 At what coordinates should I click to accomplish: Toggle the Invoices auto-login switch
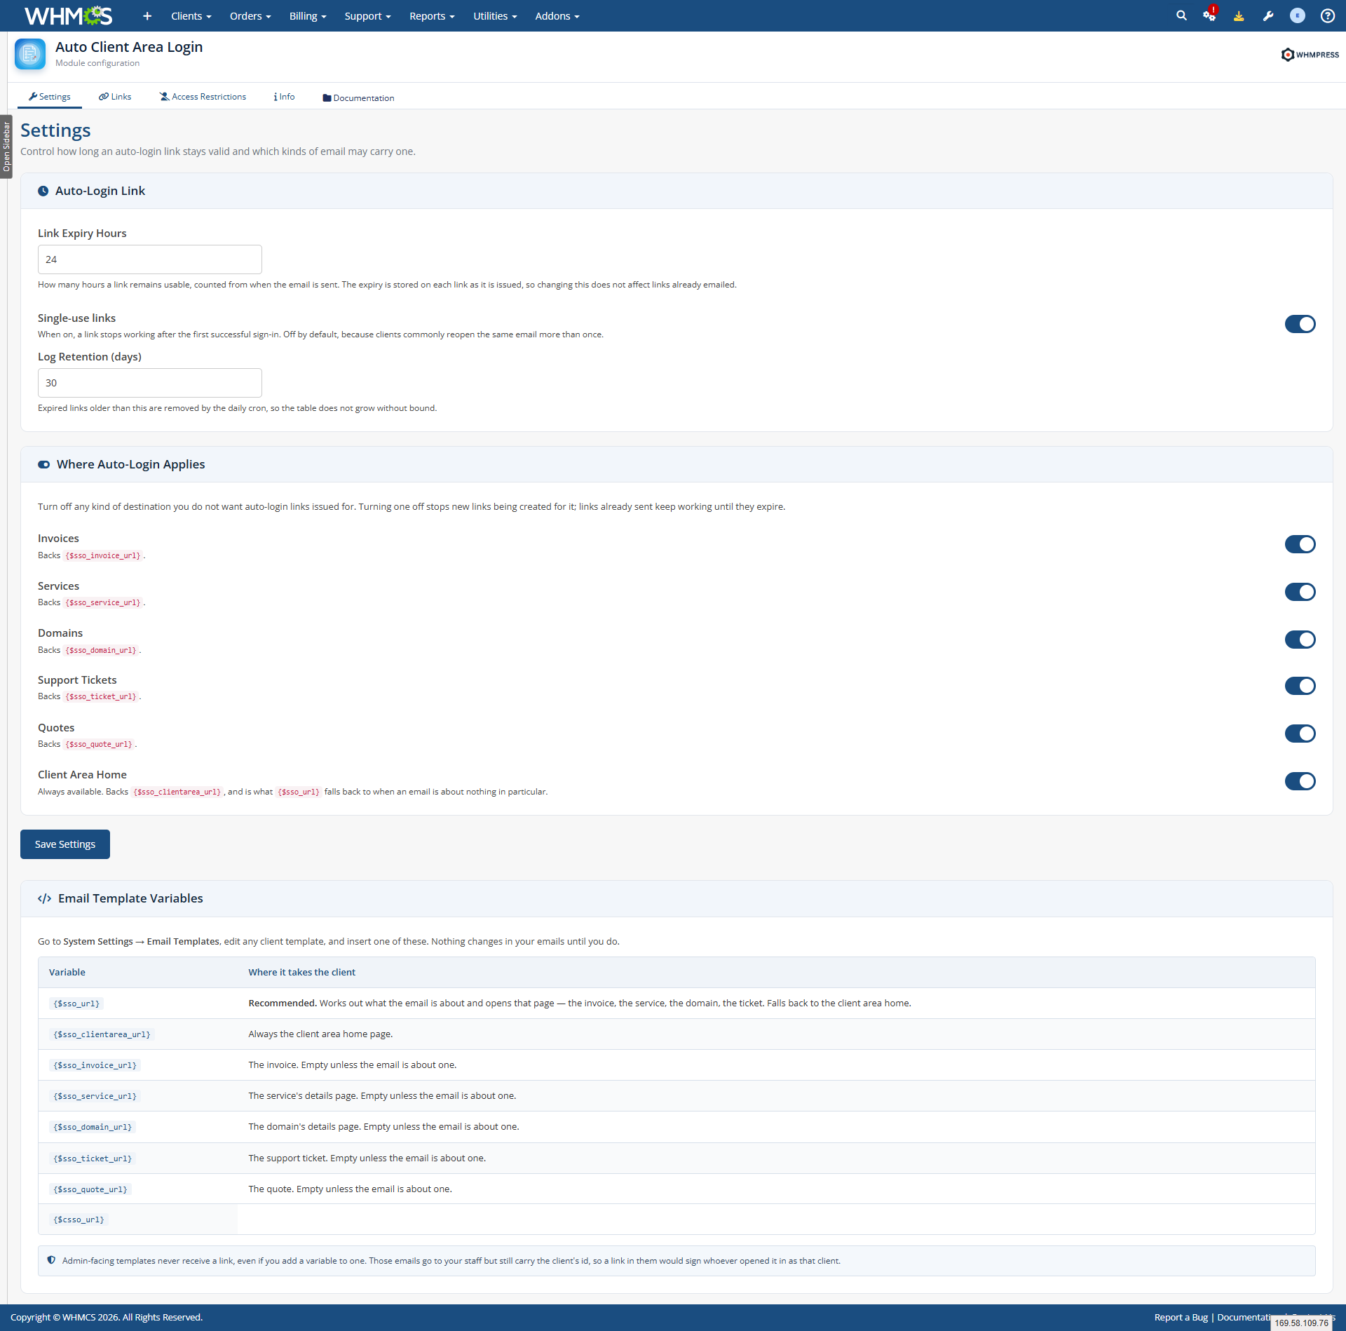coord(1300,544)
